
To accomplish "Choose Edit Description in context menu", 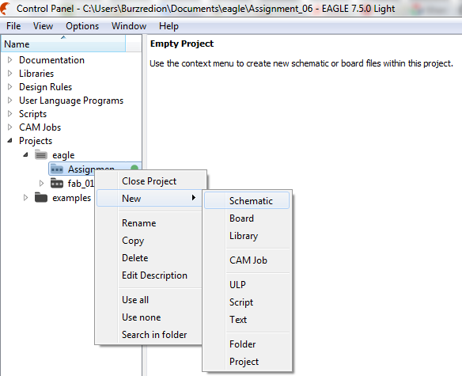I will [149, 275].
